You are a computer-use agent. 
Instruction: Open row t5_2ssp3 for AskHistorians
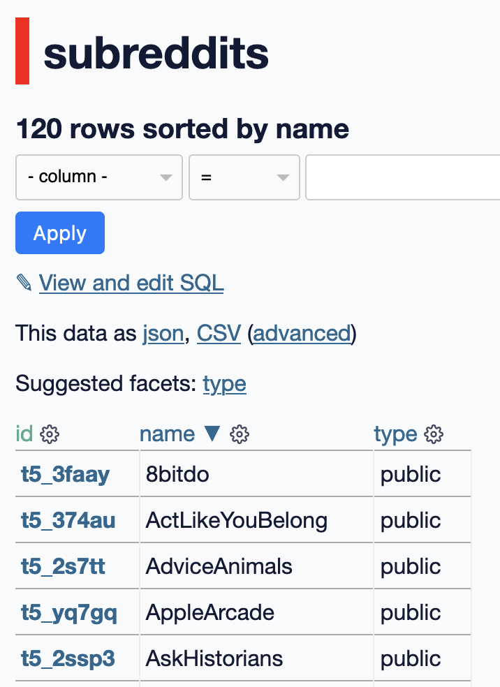[x=68, y=658]
